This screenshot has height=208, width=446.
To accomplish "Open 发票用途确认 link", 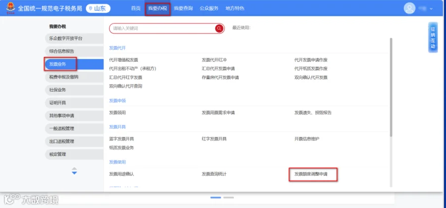I will (121, 174).
